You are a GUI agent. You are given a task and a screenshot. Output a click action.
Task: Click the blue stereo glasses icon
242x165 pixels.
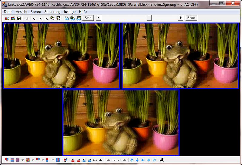[x=67, y=18]
